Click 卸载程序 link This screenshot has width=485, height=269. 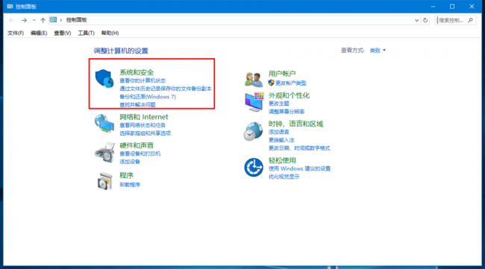click(x=130, y=184)
